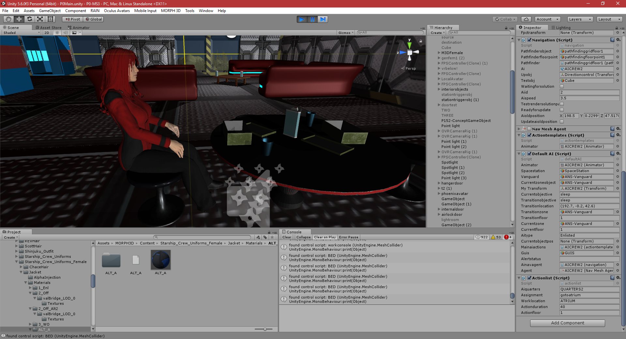Enable the Navigation script checkbox
The height and width of the screenshot is (339, 626).
tap(529, 40)
